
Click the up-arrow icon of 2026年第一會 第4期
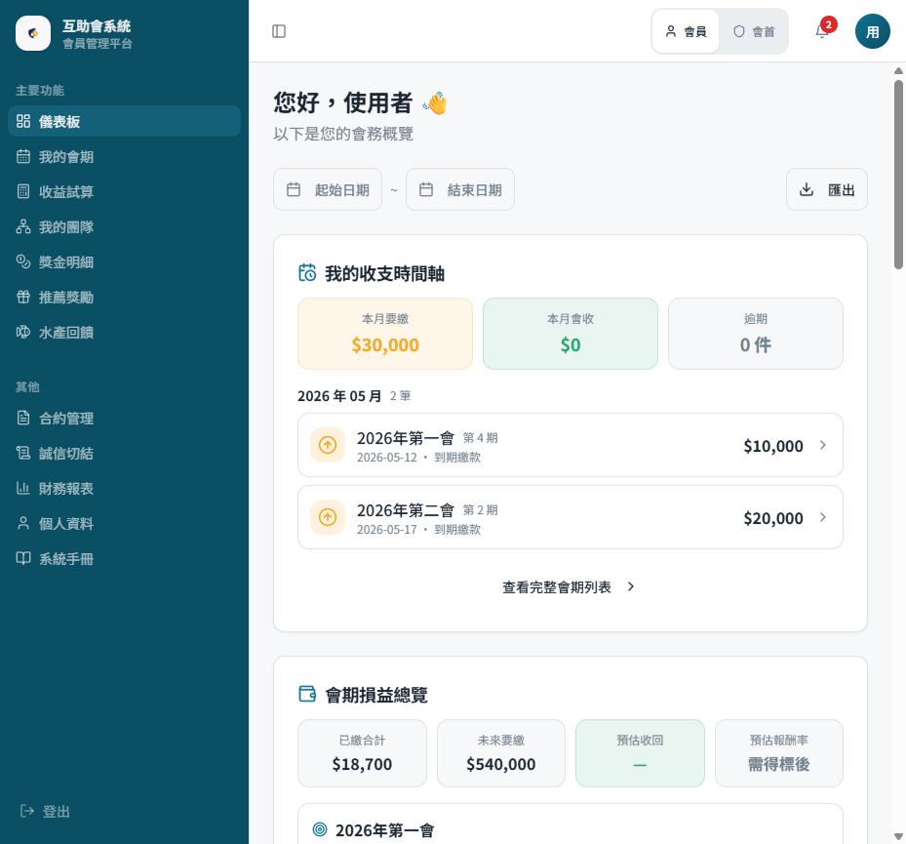pos(328,445)
